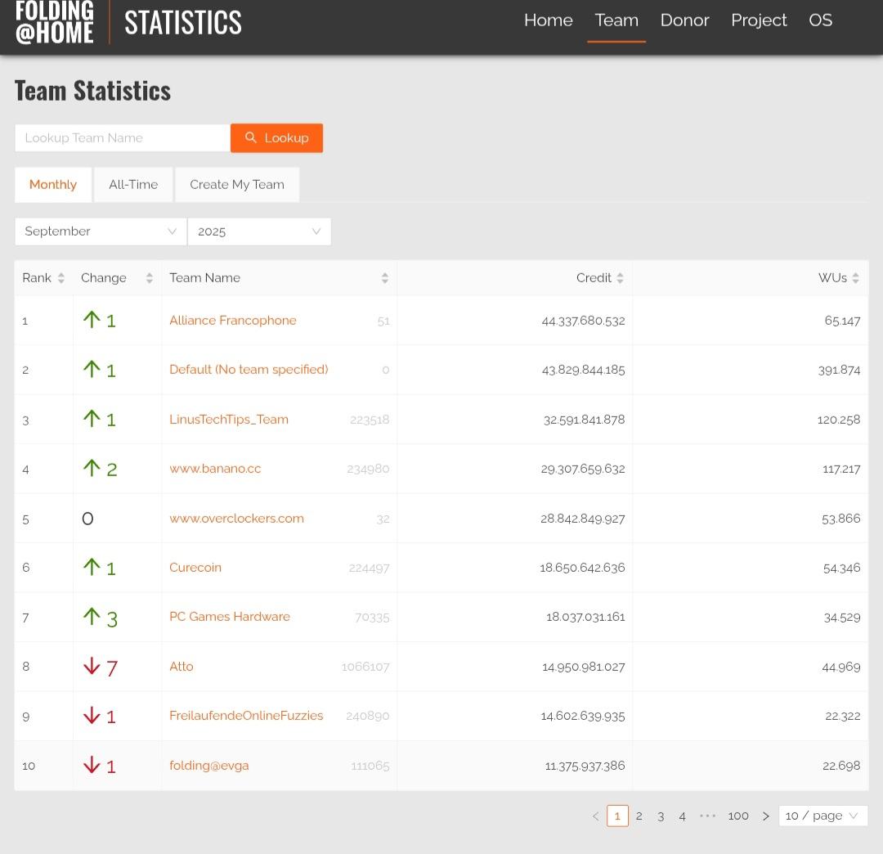Screen dimensions: 883x854
Task: Click green up arrow for PC Games Hardware
Action: [x=92, y=617]
